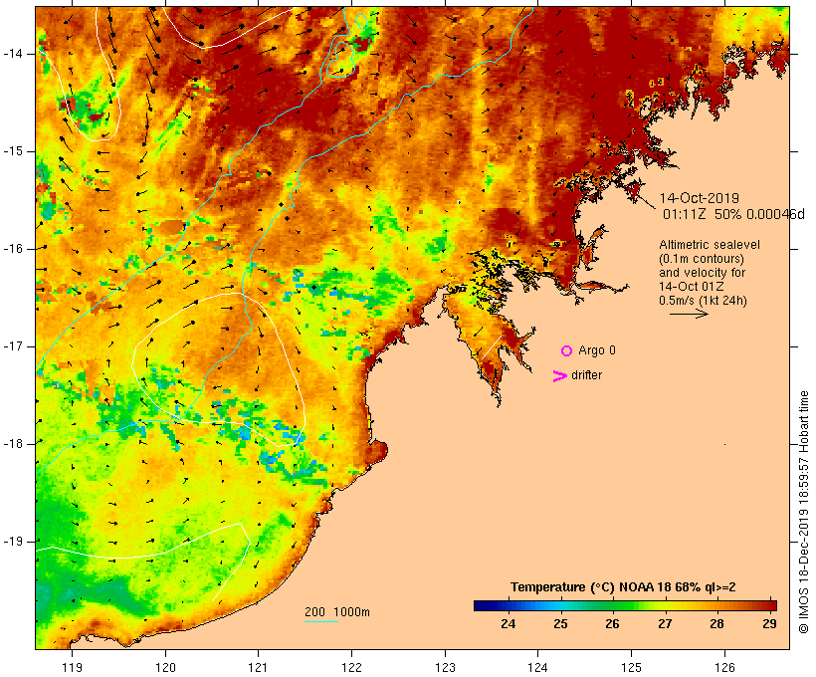Click the dark blue end of temperature colorbar
This screenshot has width=816, height=677.
tap(484, 605)
